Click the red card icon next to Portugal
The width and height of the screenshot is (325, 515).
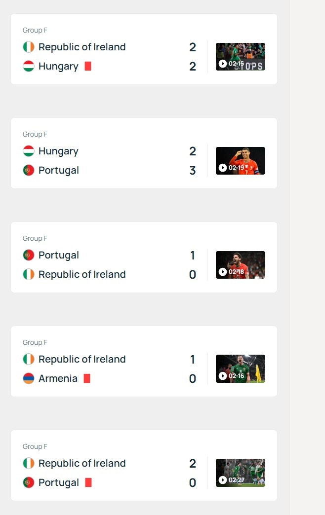pos(88,482)
